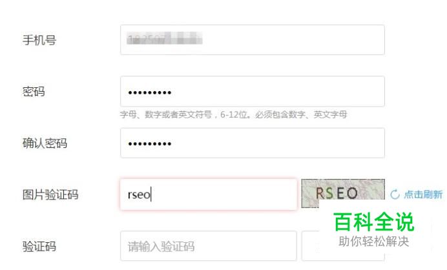Image resolution: width=447 pixels, height=270 pixels.
Task: Click the 百科全说 green logo
Action: point(374,222)
